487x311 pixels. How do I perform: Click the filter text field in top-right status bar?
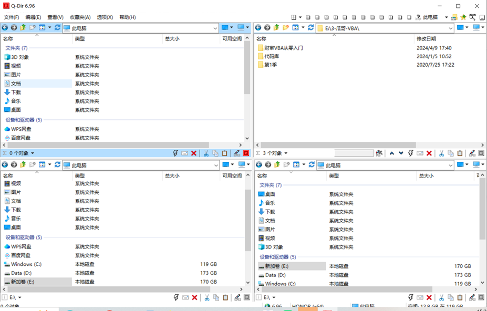click(354, 153)
